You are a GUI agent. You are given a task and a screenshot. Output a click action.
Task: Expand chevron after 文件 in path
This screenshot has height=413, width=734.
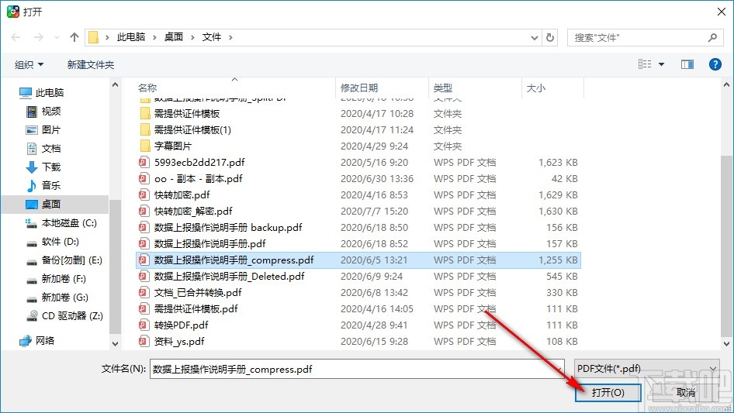[230, 37]
